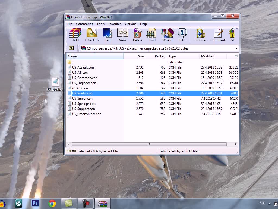Show more toolbar buttons chevron

coord(237,29)
